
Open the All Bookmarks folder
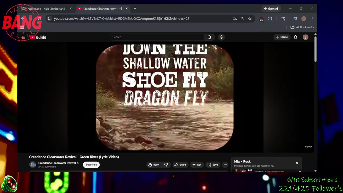click(x=302, y=27)
